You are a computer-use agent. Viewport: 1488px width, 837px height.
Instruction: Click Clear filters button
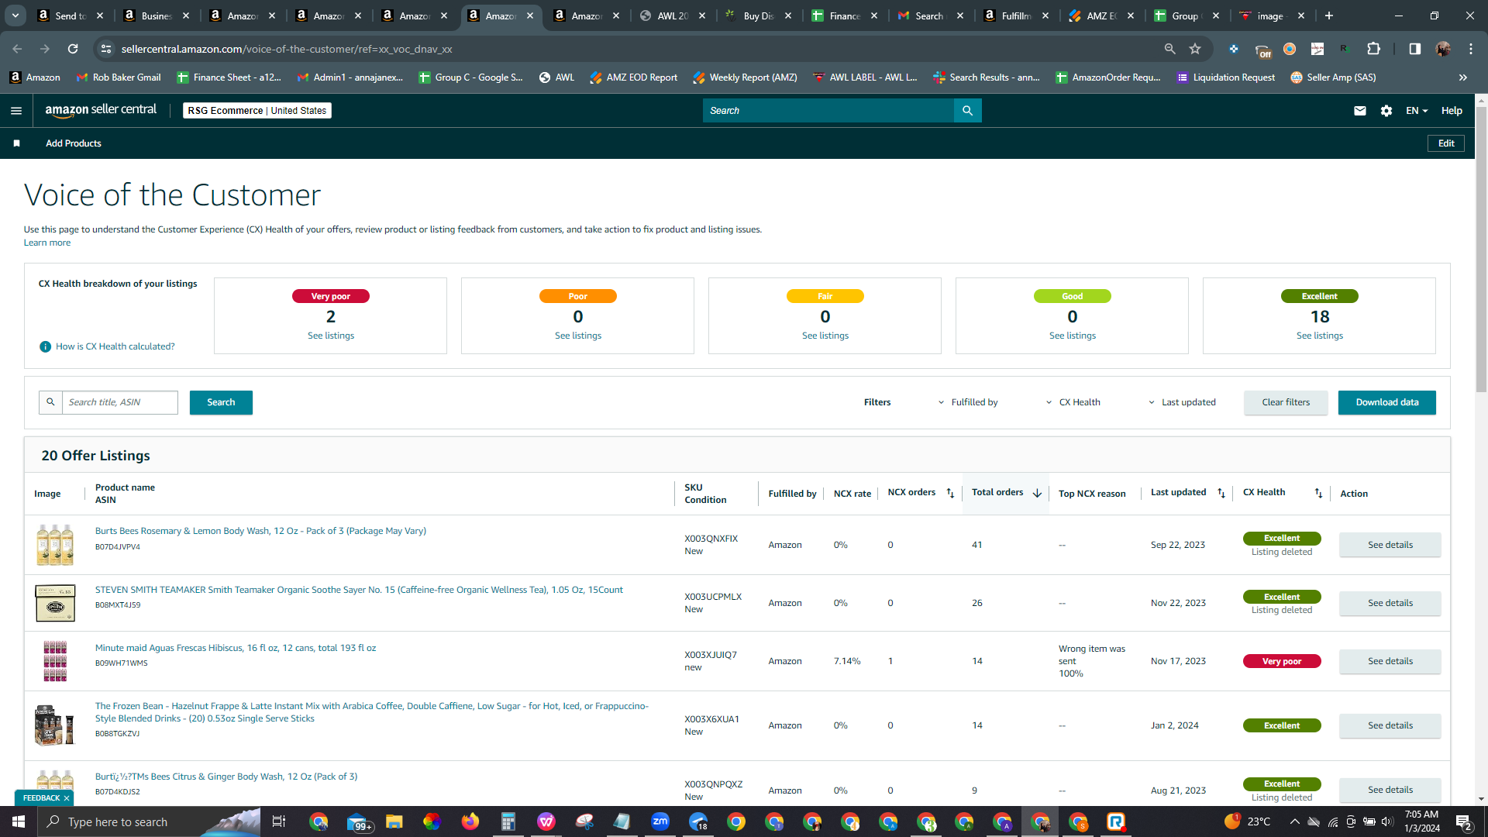(x=1286, y=402)
